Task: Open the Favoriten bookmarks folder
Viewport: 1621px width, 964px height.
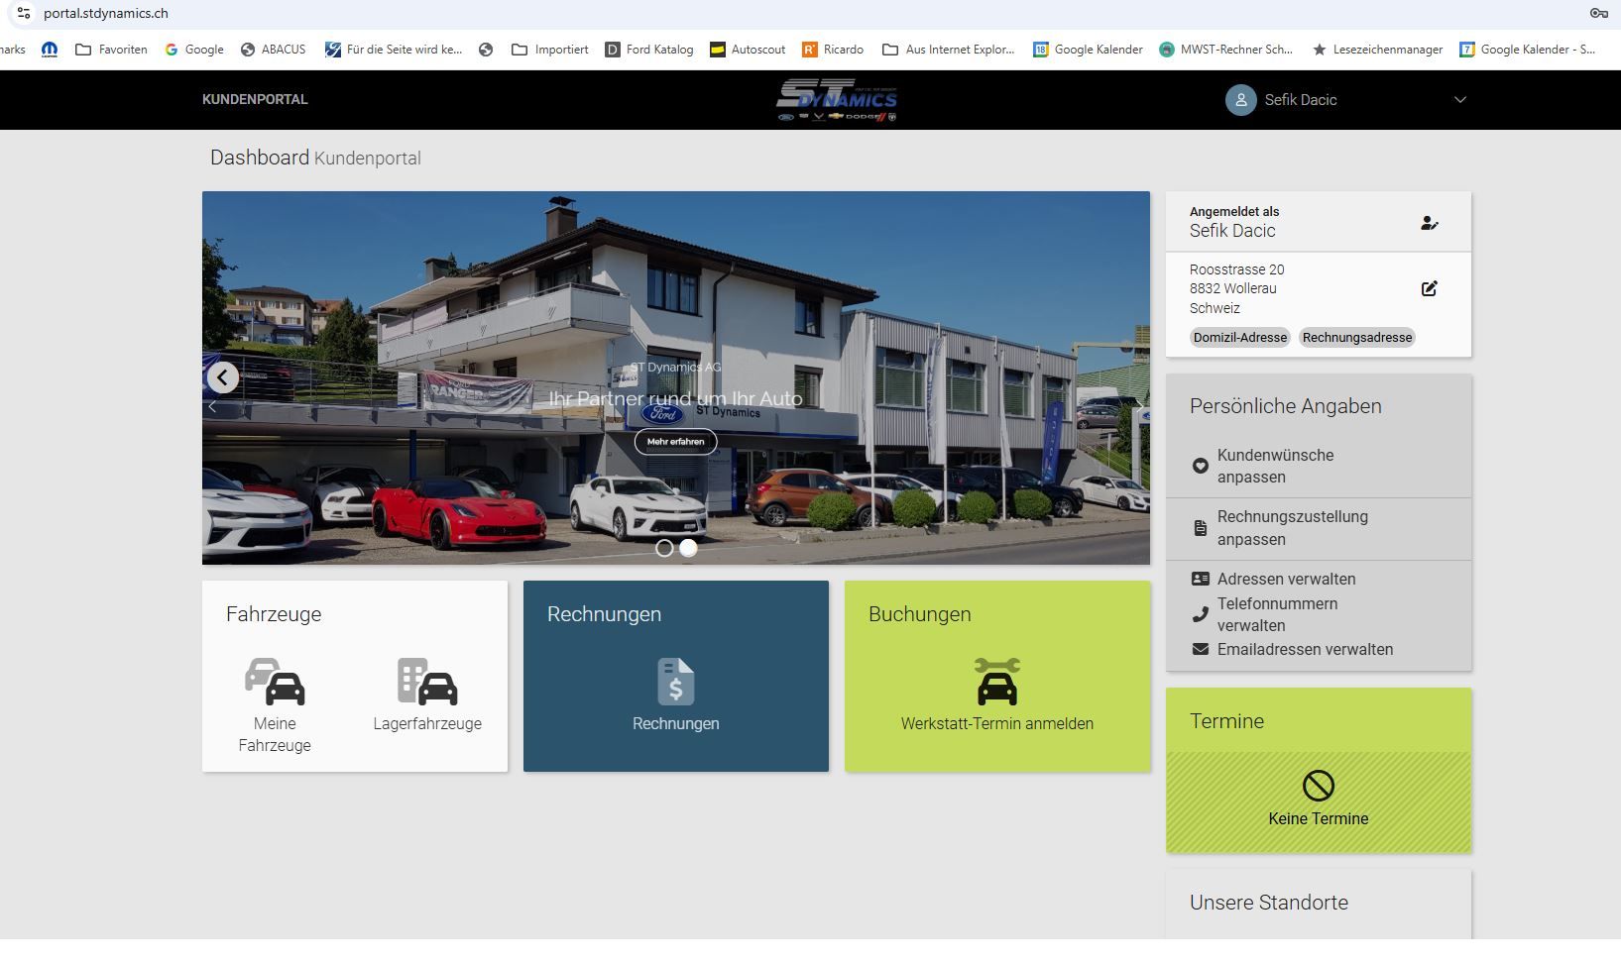Action: [111, 50]
